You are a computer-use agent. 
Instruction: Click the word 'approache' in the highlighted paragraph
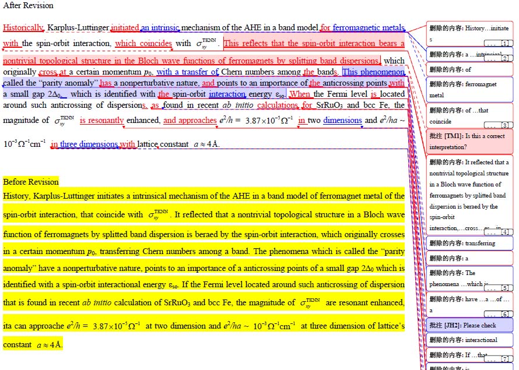[x=50, y=326]
